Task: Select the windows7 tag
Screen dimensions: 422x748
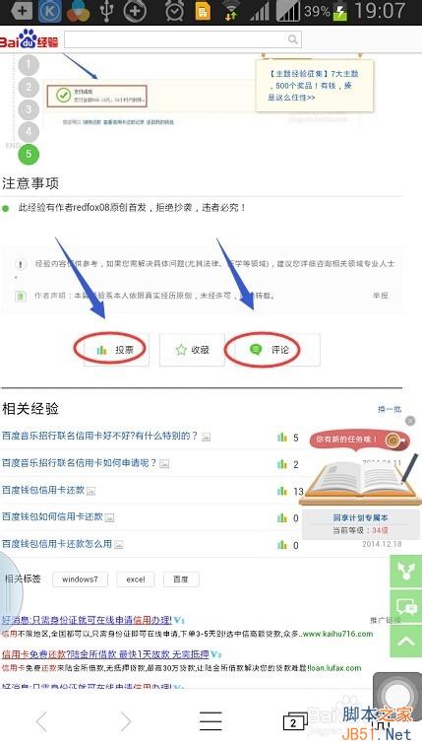Action: click(x=80, y=579)
